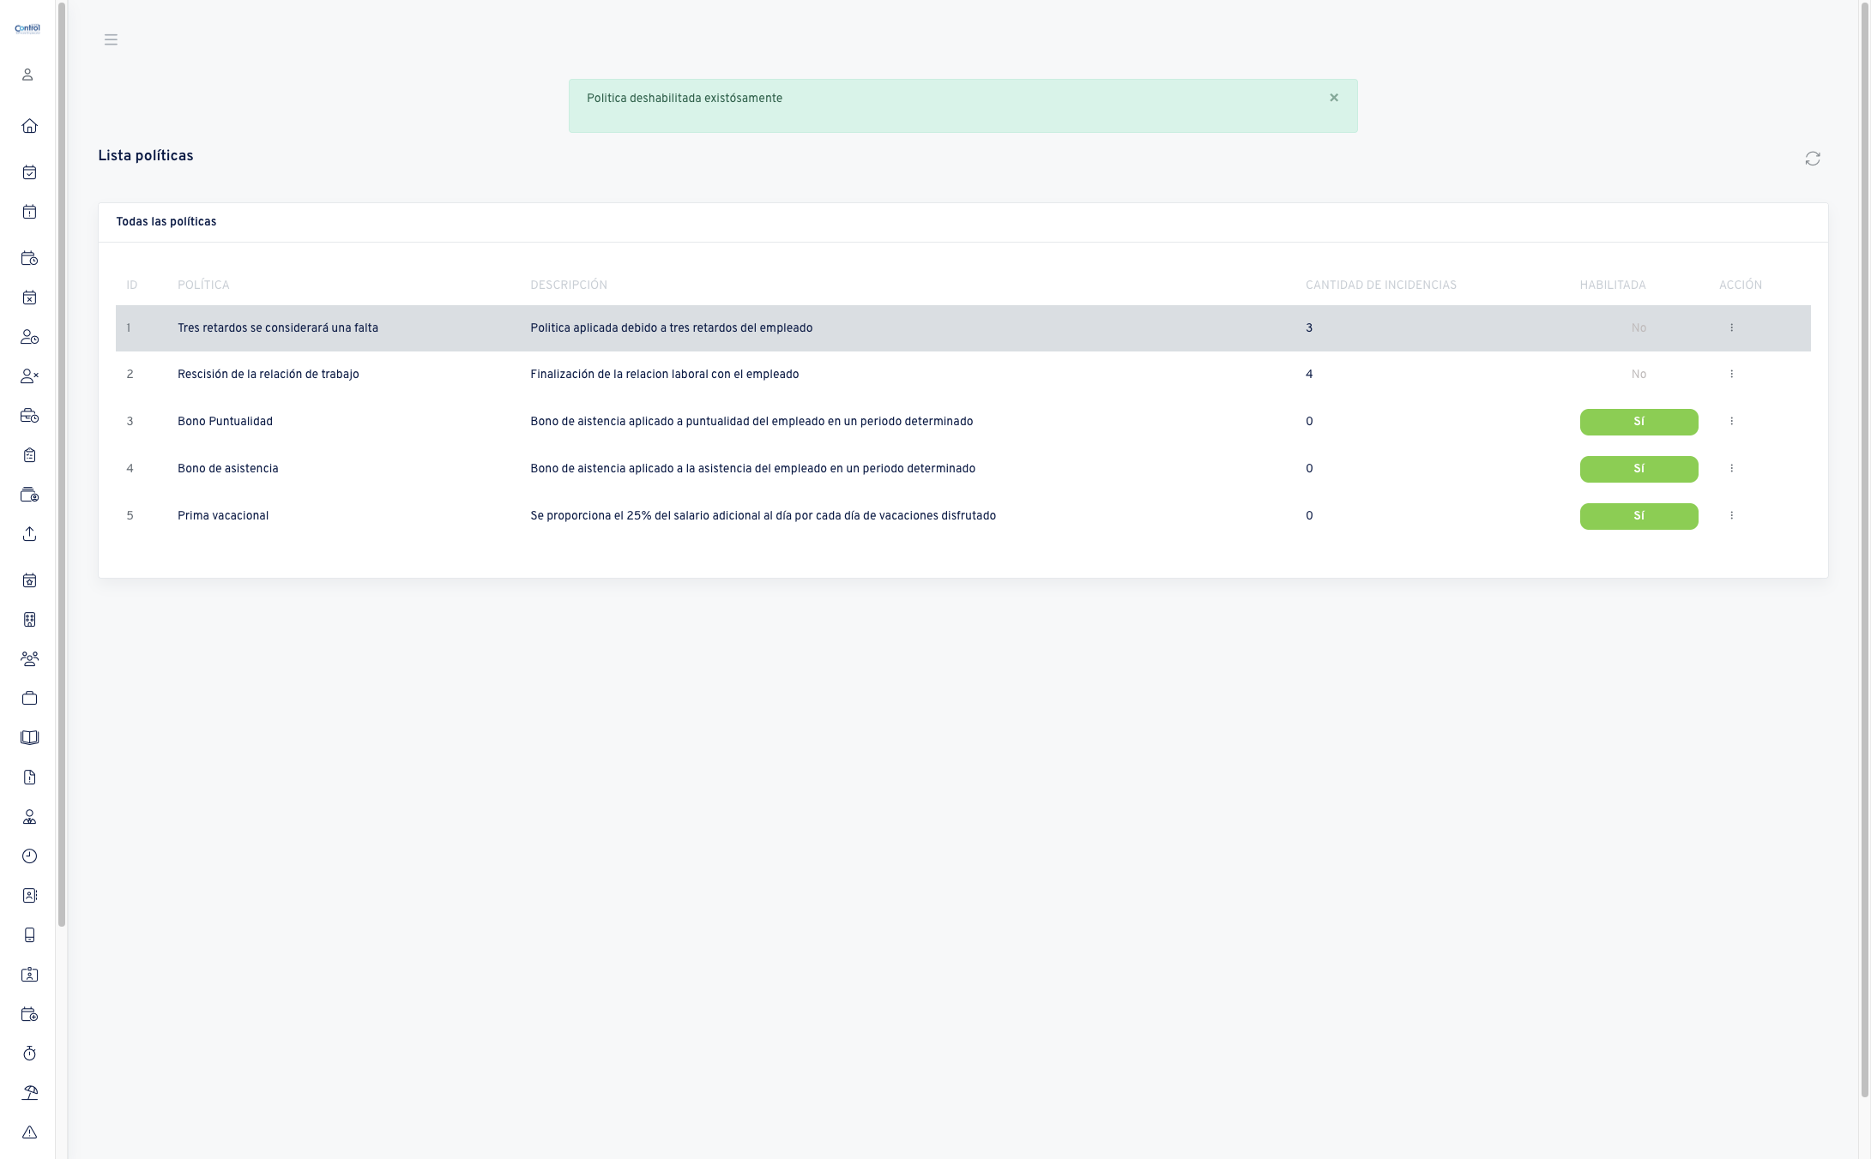Select the stopwatch icon in sidebar
The height and width of the screenshot is (1159, 1871).
[29, 1054]
